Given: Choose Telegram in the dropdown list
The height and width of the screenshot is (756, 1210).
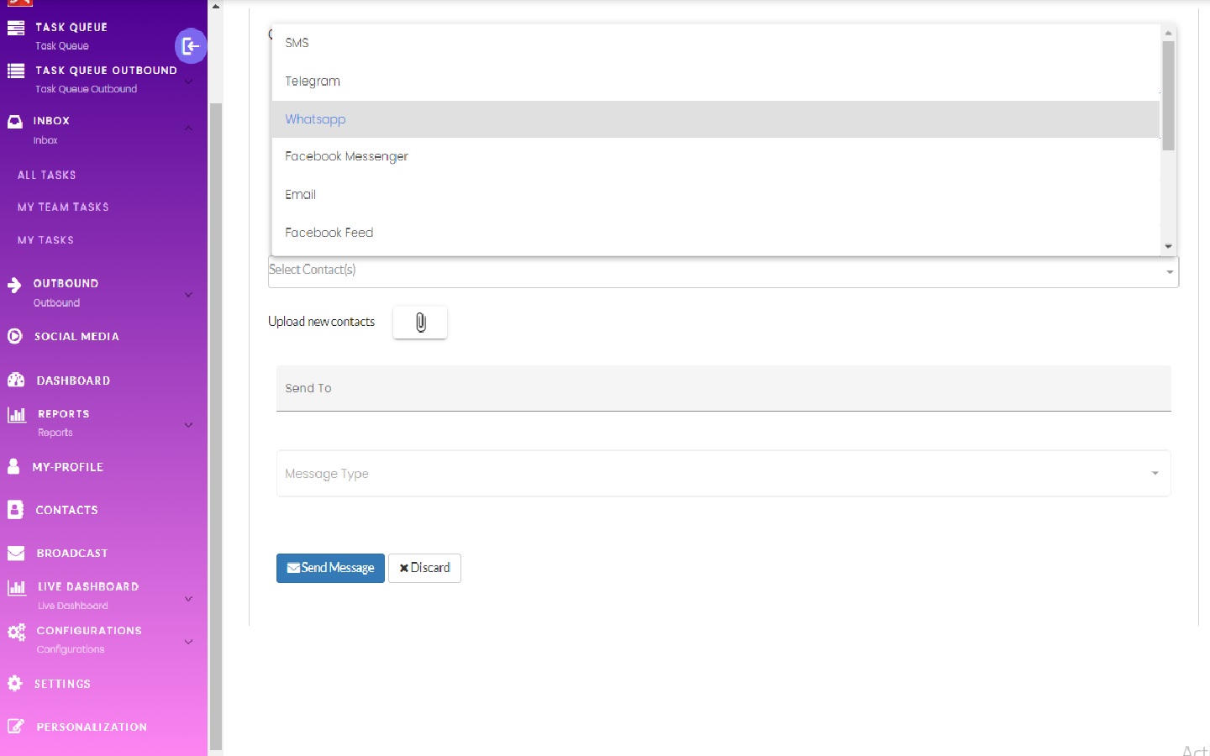Looking at the screenshot, I should [x=313, y=81].
